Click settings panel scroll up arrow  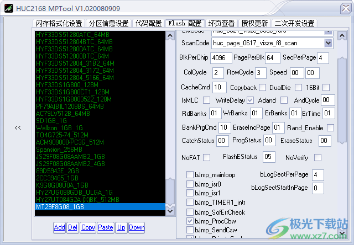(342, 36)
